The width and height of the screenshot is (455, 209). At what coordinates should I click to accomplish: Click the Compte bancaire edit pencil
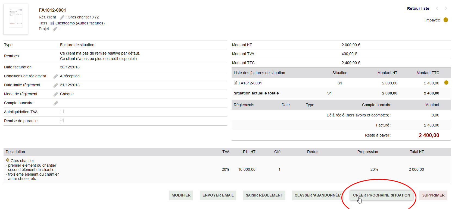click(56, 103)
